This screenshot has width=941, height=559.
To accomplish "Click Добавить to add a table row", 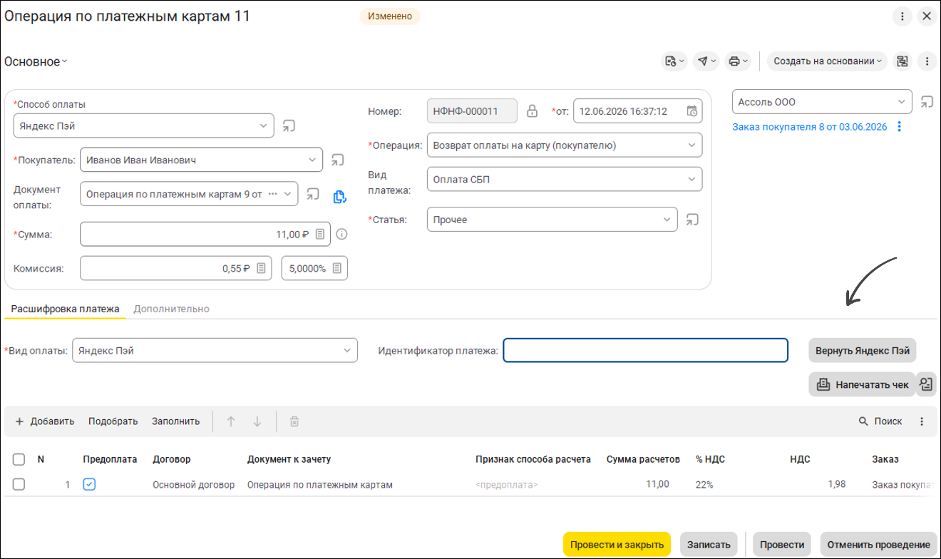I will pyautogui.click(x=45, y=421).
